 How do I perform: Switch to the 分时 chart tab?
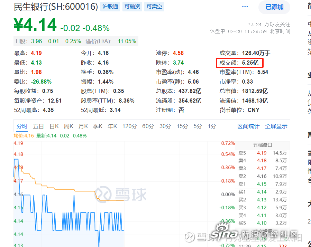pyautogui.click(x=22, y=126)
